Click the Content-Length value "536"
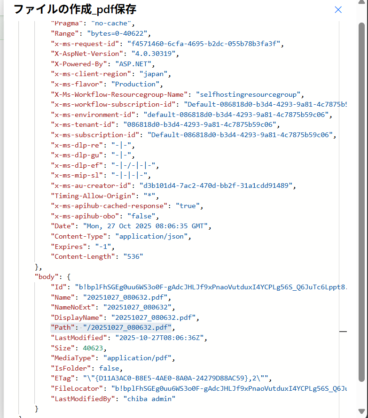The image size is (368, 418). [x=133, y=256]
